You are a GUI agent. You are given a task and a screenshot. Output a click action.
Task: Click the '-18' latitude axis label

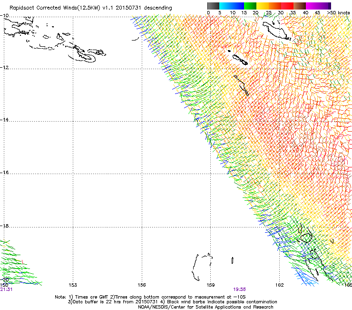pos(4,226)
